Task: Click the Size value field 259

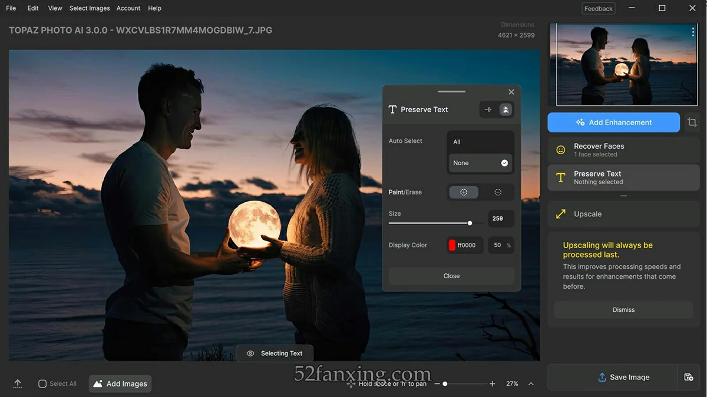Action: click(x=501, y=218)
